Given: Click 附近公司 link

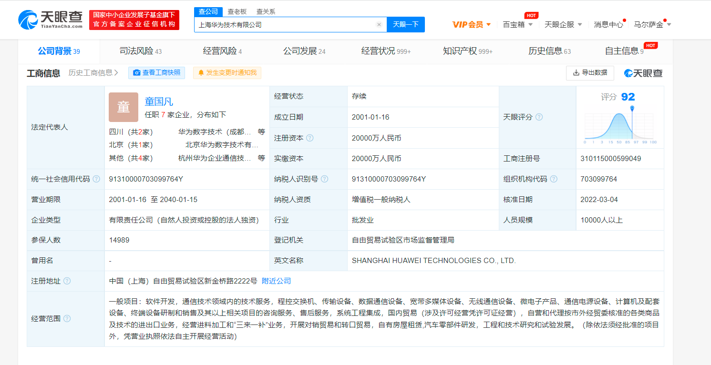Looking at the screenshot, I should pyautogui.click(x=276, y=281).
